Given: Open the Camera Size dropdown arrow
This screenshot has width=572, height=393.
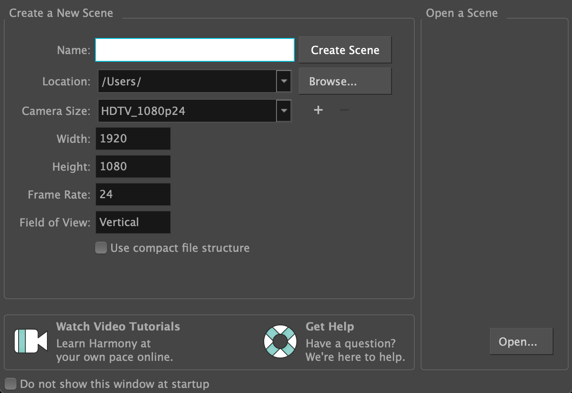Looking at the screenshot, I should coord(284,111).
